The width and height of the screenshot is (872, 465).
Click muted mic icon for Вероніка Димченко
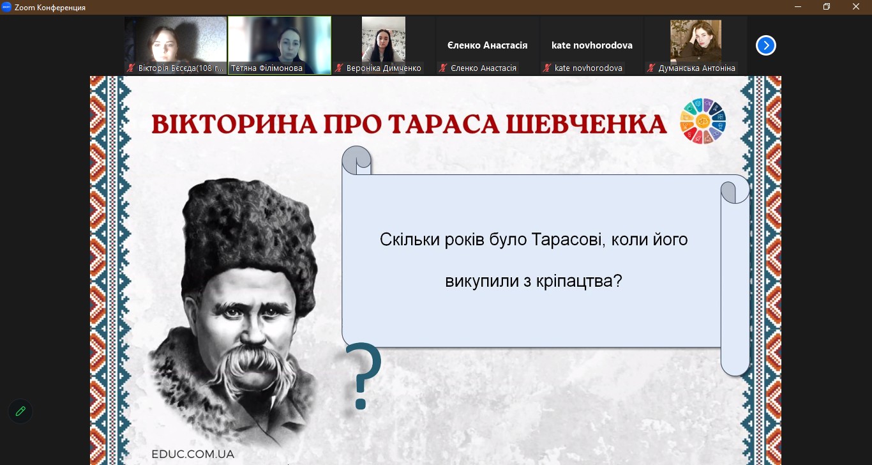tap(340, 68)
